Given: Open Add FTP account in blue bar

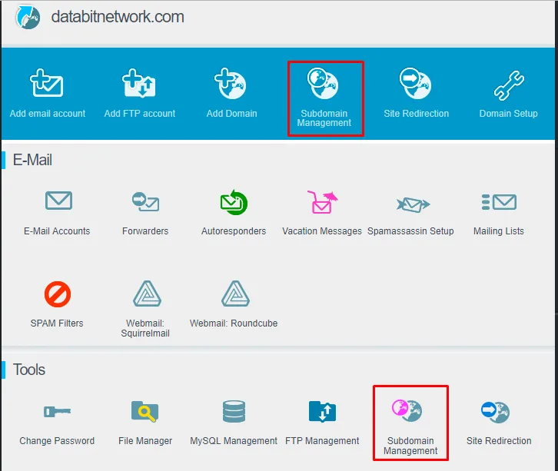Looking at the screenshot, I should tap(139, 84).
